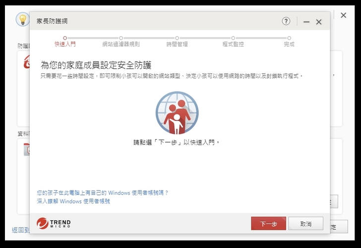This screenshot has height=248, width=361.
Task: Click the 請點選「下一步」以快速入門 text
Action: [177, 143]
